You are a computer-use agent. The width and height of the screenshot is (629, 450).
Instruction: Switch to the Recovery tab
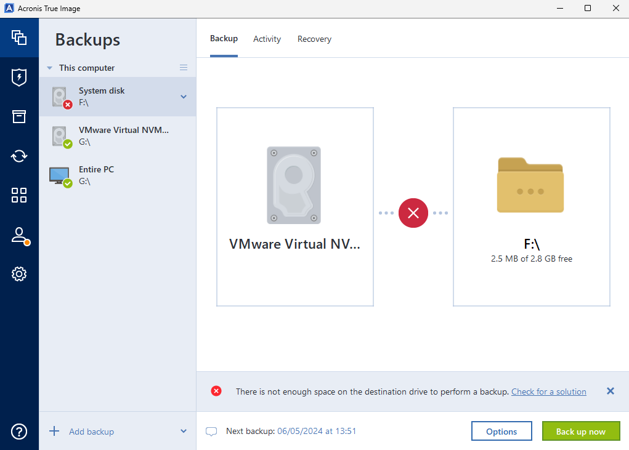click(314, 39)
